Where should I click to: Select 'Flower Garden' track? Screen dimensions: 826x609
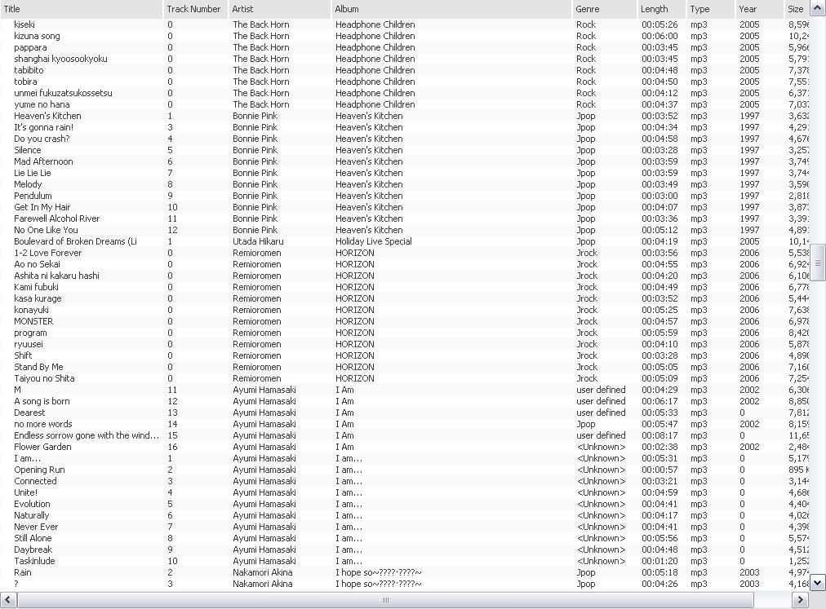coord(42,447)
